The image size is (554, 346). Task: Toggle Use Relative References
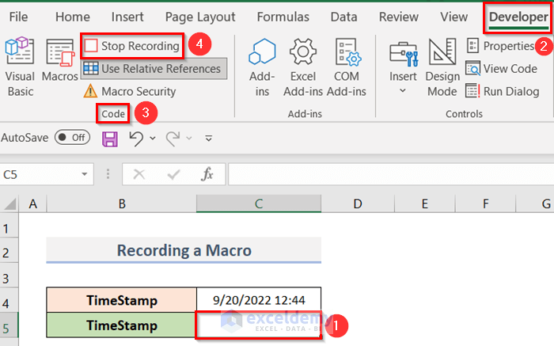(x=154, y=69)
